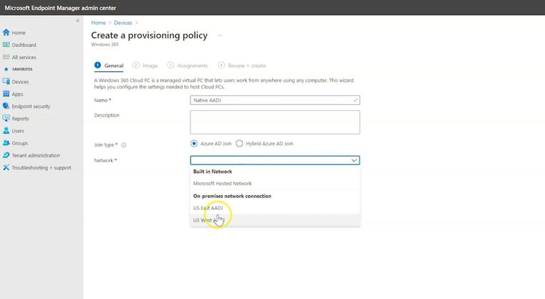Switch to the Assignments step tab
Screen dimensions: 545x299
pos(188,65)
